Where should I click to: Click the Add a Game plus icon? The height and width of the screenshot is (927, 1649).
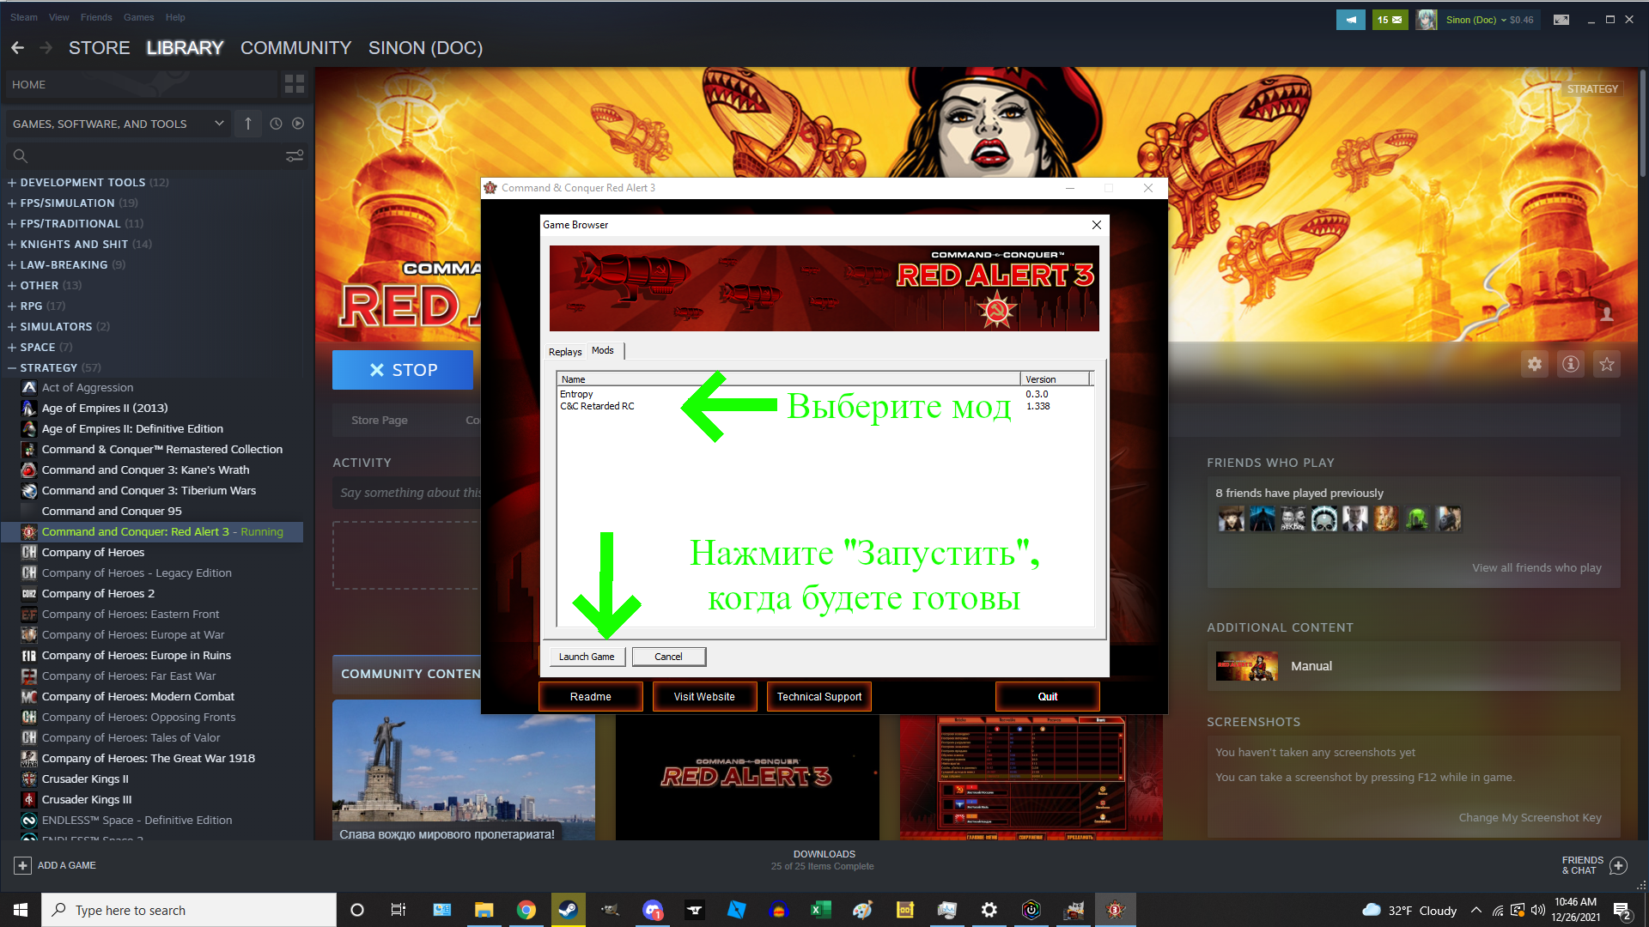coord(23,865)
